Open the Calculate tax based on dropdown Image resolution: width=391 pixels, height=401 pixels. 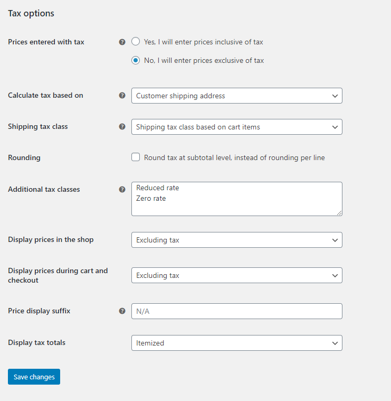click(236, 96)
